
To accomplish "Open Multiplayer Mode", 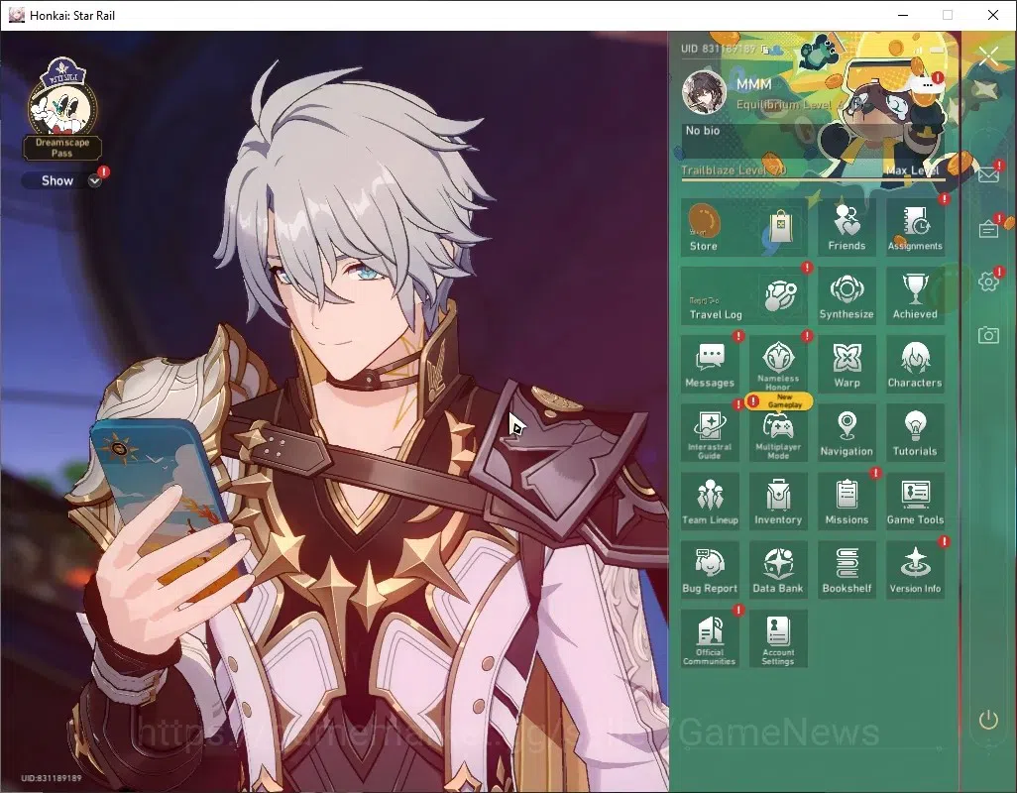I will coord(778,433).
